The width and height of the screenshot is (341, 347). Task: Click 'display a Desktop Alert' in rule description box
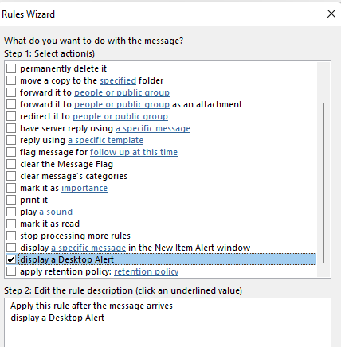tap(57, 318)
